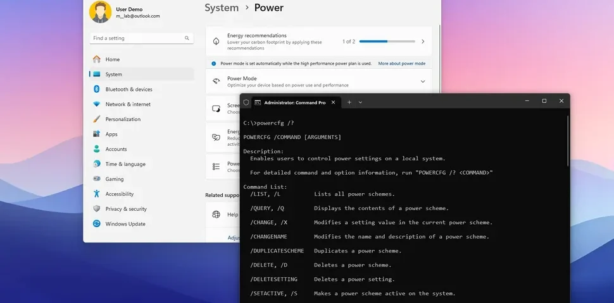Click the terminal shield admin icon
This screenshot has height=303, width=614.
(246, 102)
